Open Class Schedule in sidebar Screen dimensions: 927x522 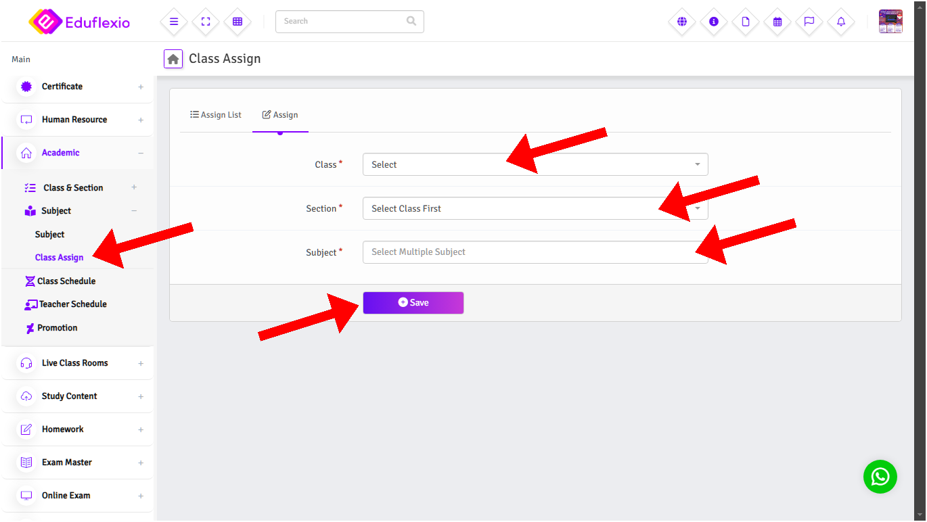click(x=66, y=281)
